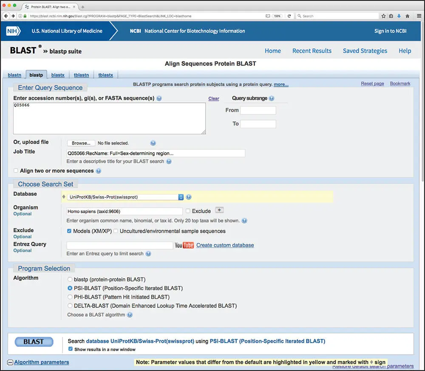Screen dimensions: 425x371
Task: Click the BLAST submit button
Action: [34, 342]
